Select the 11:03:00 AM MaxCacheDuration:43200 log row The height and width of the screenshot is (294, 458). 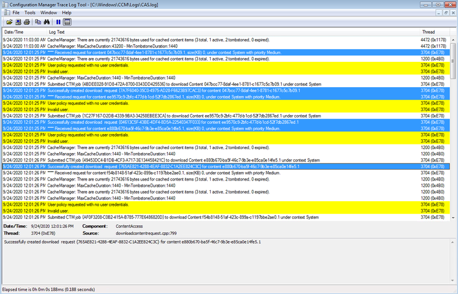click(172, 45)
